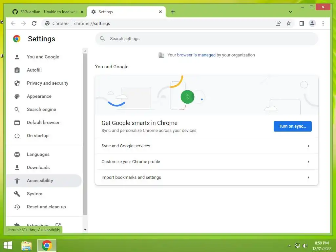
Task: Open Search engine settings
Action: point(44,109)
